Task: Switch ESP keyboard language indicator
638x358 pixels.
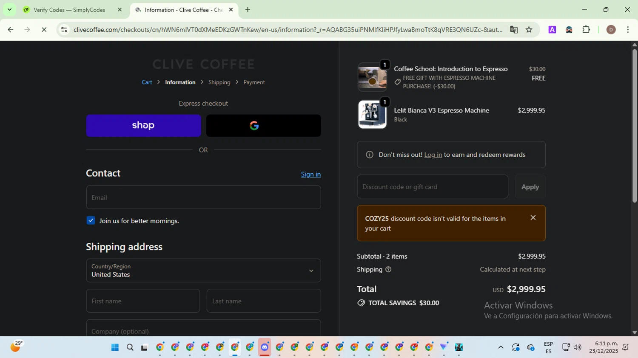Action: [x=548, y=347]
